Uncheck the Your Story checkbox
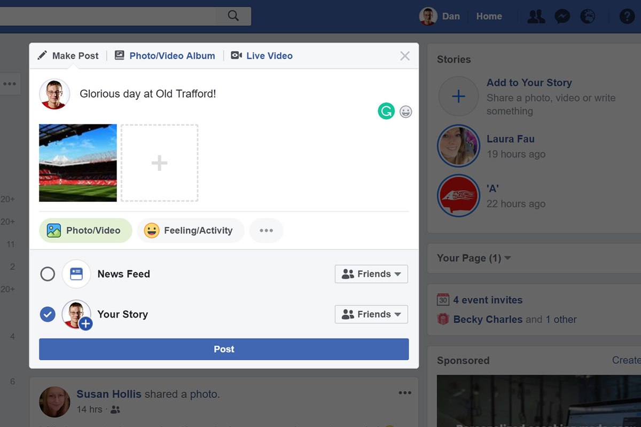The image size is (641, 427). pos(48,314)
